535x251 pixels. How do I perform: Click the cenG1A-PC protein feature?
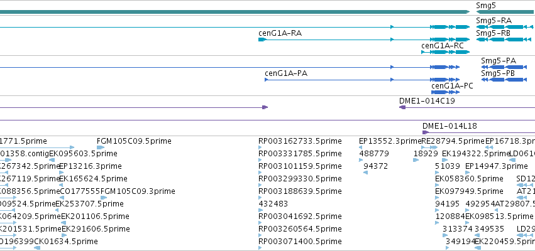pos(445,92)
